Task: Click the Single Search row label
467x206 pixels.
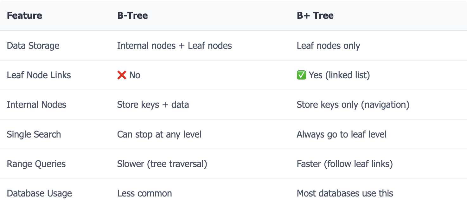Action: (34, 134)
